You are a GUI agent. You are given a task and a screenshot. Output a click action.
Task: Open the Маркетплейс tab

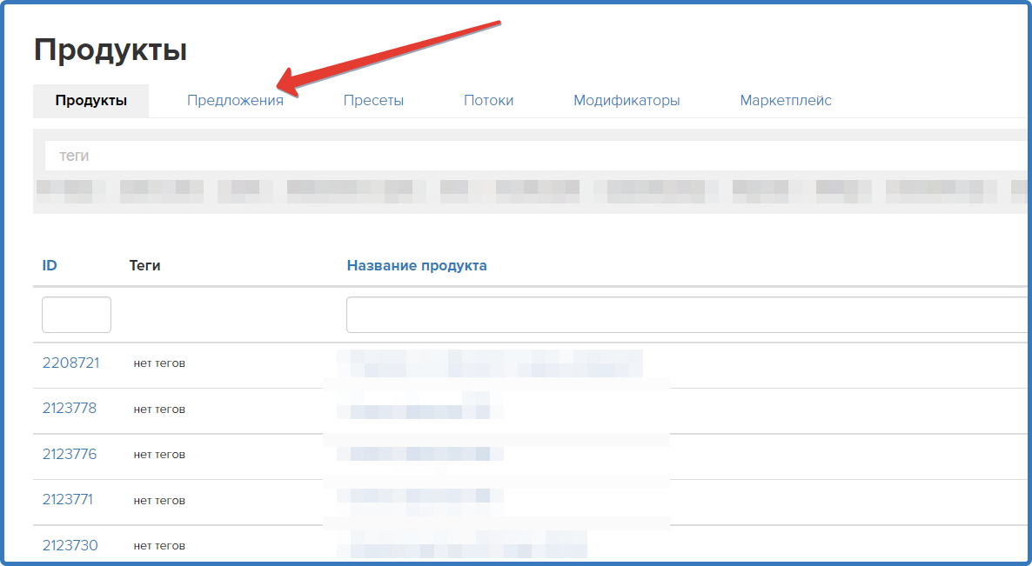[786, 101]
